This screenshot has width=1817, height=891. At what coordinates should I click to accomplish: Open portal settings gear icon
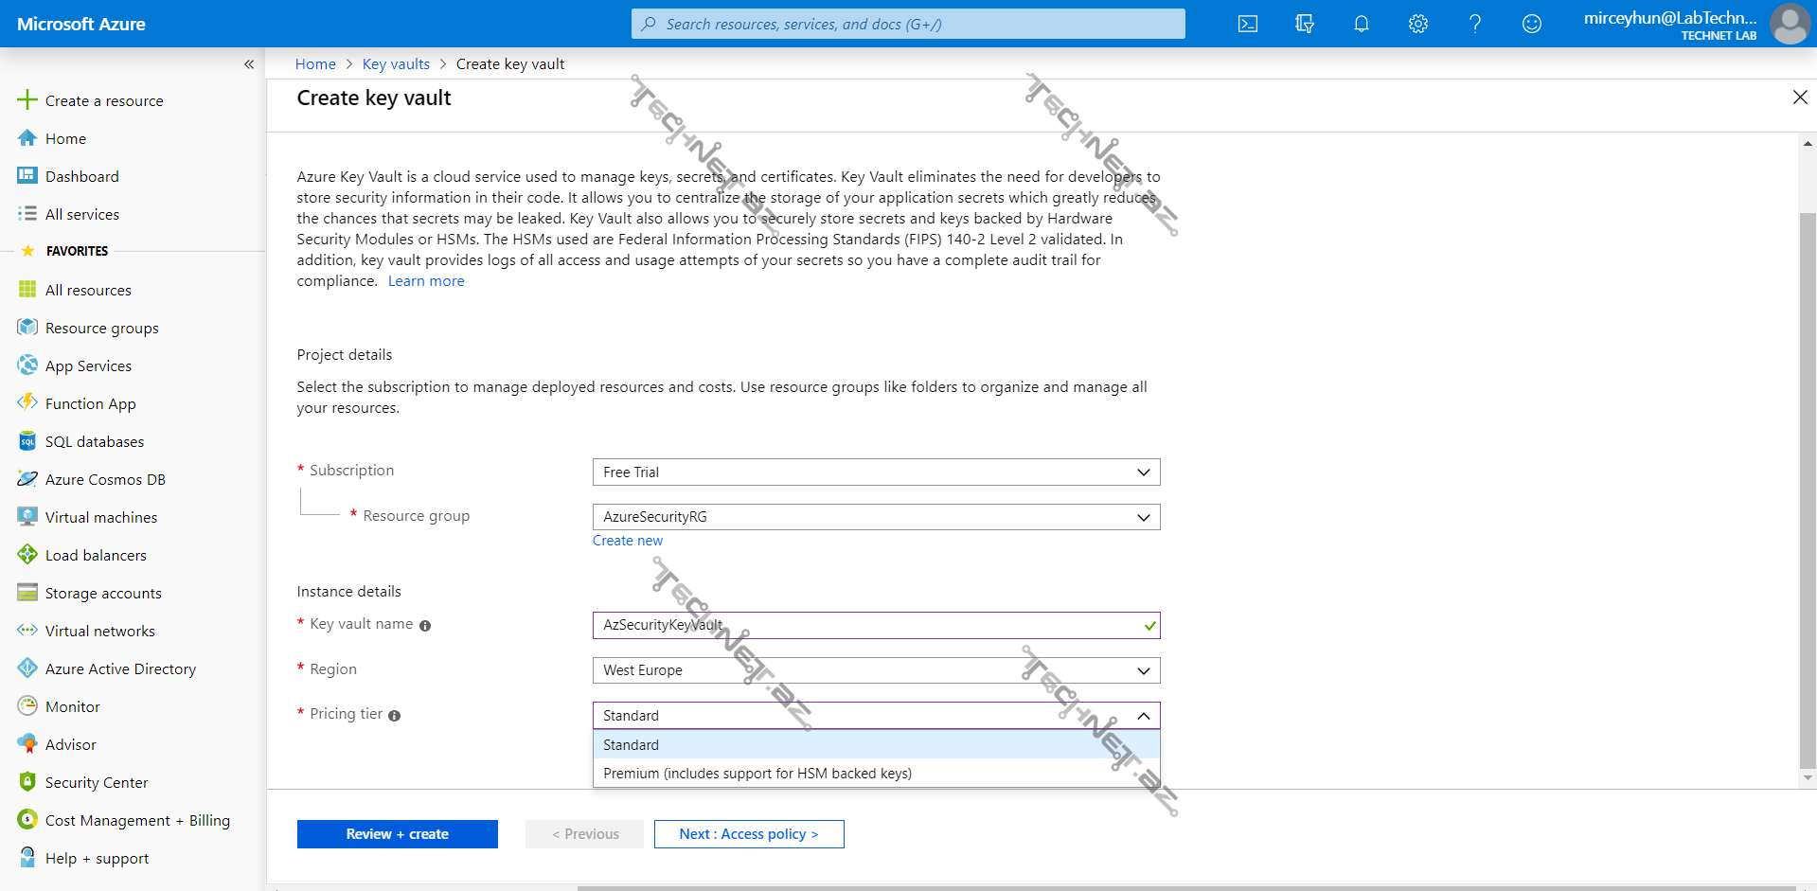point(1417,24)
